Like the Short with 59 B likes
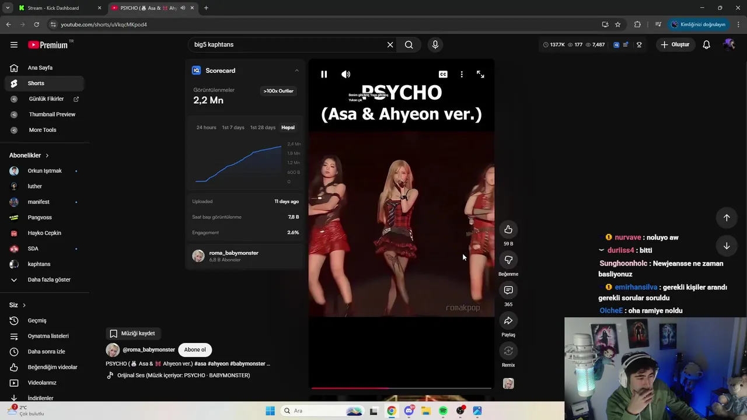Viewport: 747px width, 420px height. point(508,229)
